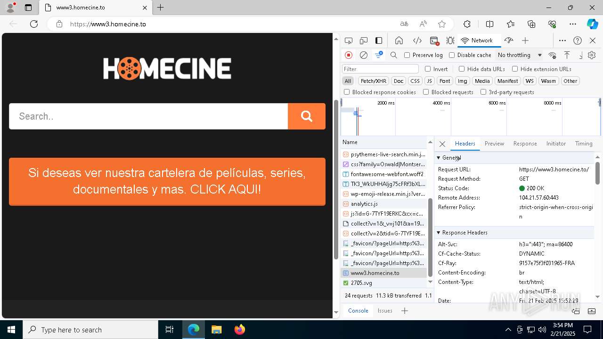Image resolution: width=603 pixels, height=339 pixels.
Task: Check Blocked response cookies
Action: (x=347, y=92)
